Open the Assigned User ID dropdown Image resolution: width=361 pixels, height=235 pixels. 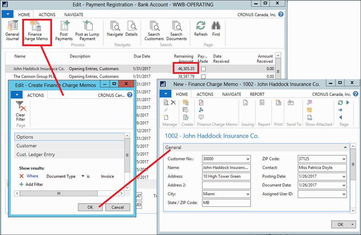click(344, 194)
